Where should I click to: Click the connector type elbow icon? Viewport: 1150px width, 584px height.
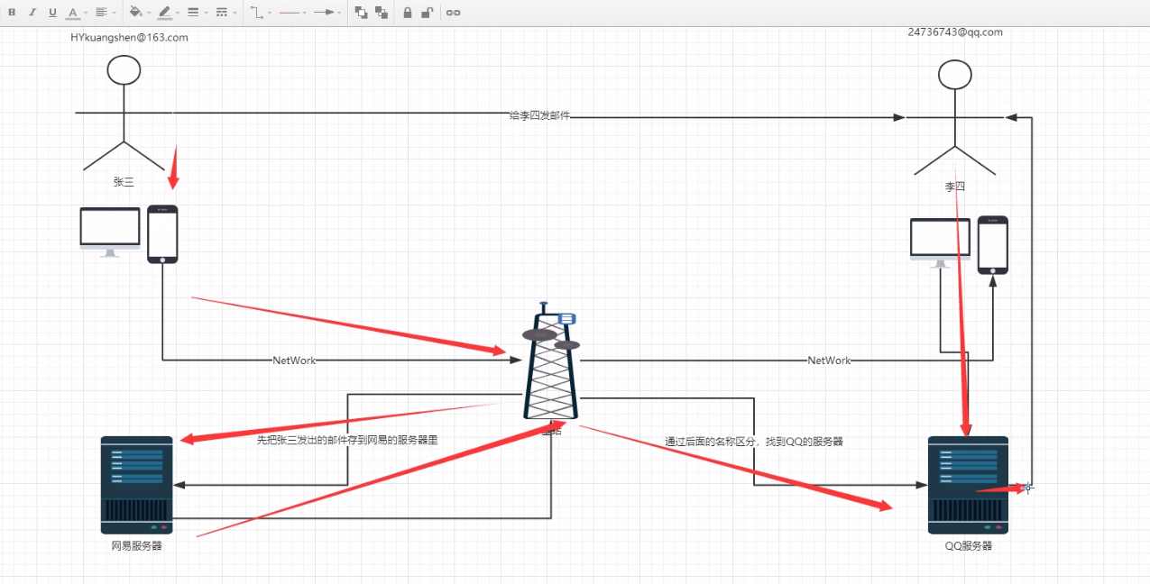[x=257, y=13]
